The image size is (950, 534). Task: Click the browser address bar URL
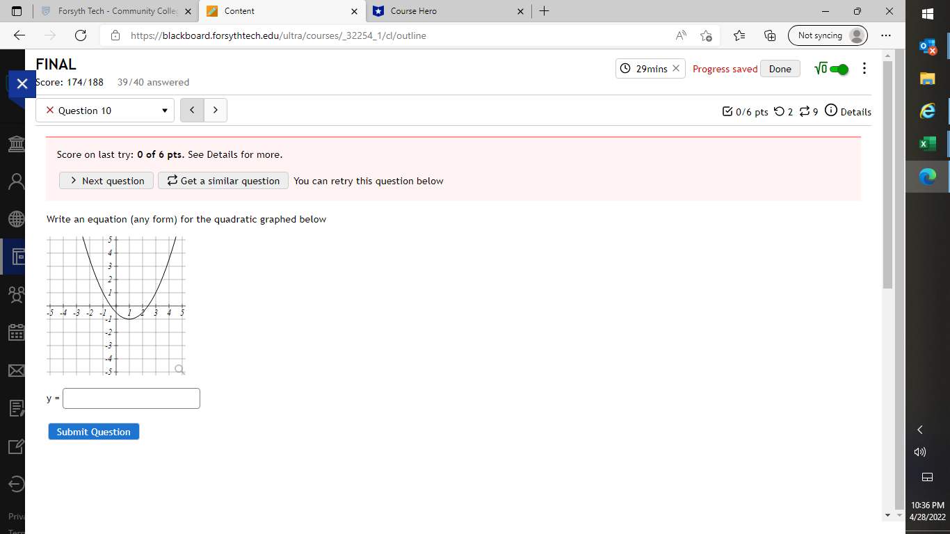(278, 35)
